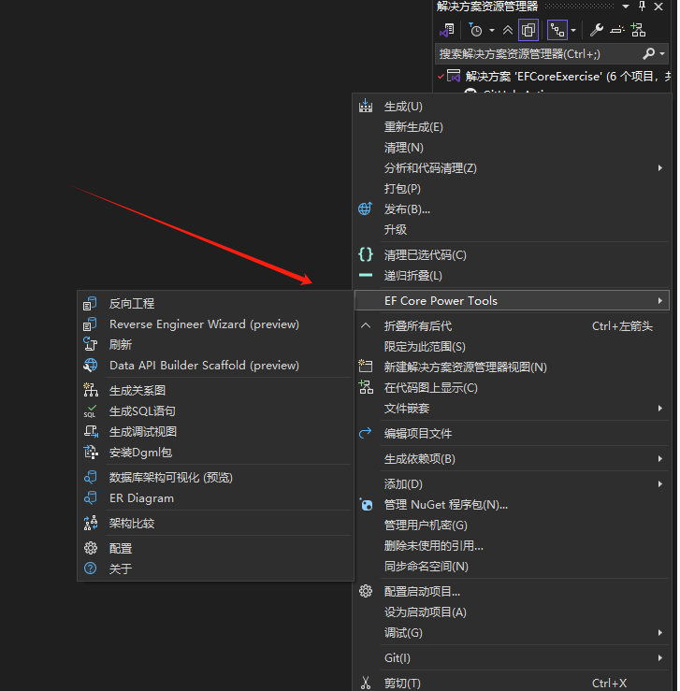Click the 生成SQL语句 SQL icon
Screen dimensions: 680x691
90,411
